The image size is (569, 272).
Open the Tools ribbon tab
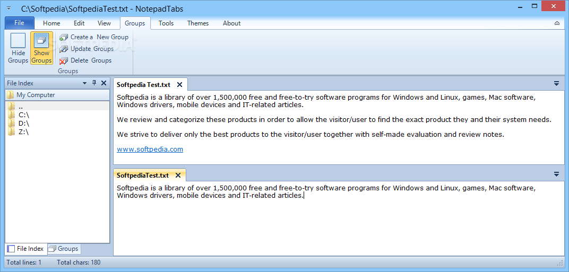(x=166, y=23)
